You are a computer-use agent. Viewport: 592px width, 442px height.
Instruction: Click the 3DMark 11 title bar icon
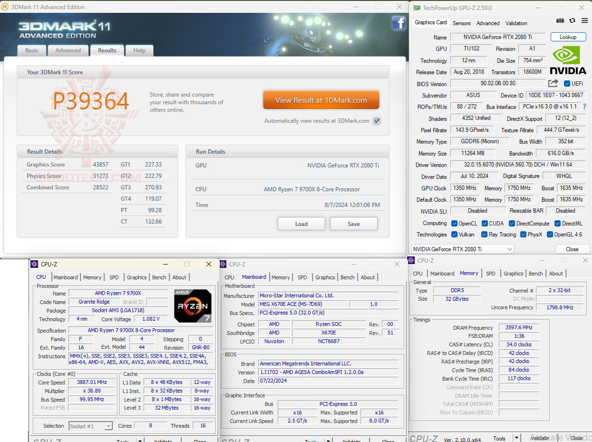4,7
